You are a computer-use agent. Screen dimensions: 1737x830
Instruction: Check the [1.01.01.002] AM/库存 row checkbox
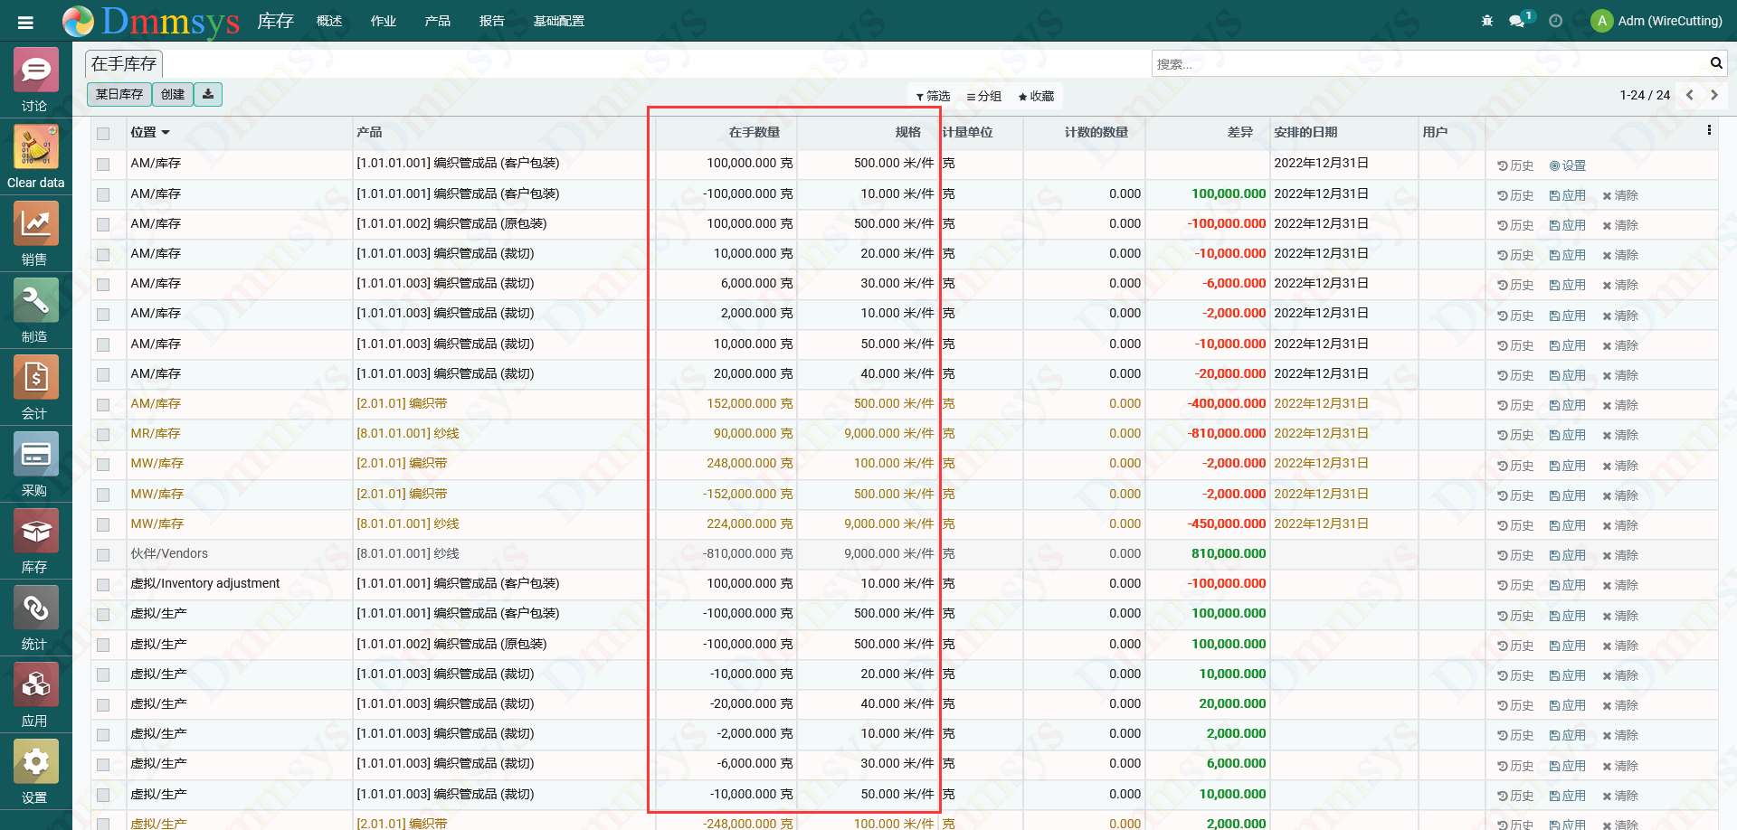coord(103,224)
